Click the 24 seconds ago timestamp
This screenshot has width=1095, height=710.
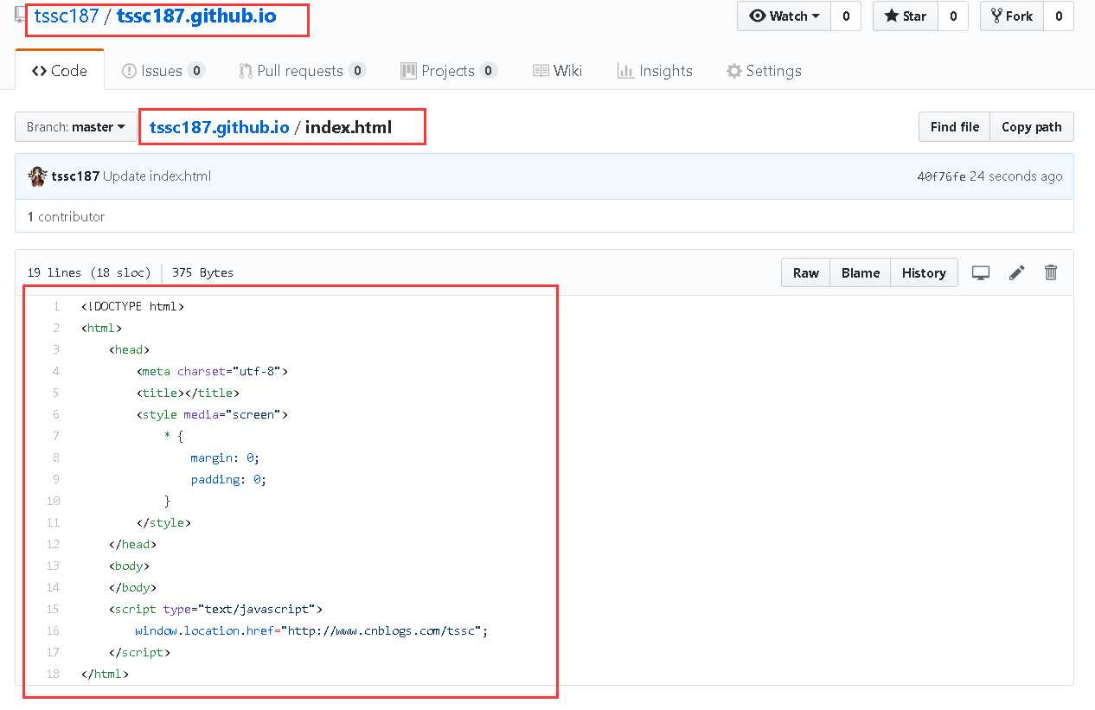(x=1015, y=176)
